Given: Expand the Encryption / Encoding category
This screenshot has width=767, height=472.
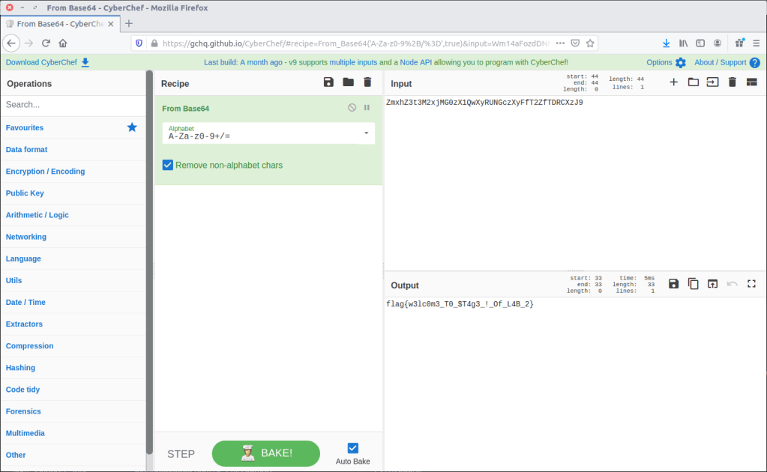Looking at the screenshot, I should pyautogui.click(x=45, y=172).
